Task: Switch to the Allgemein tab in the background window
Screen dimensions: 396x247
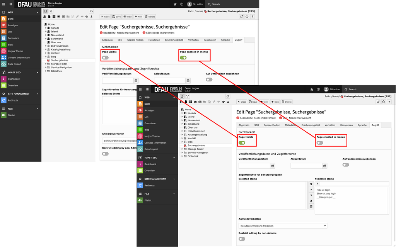Action: click(x=107, y=40)
